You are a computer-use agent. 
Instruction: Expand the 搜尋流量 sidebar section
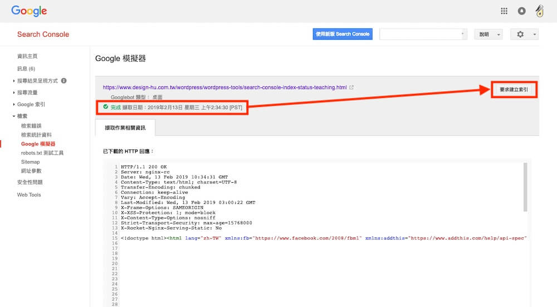coord(26,92)
